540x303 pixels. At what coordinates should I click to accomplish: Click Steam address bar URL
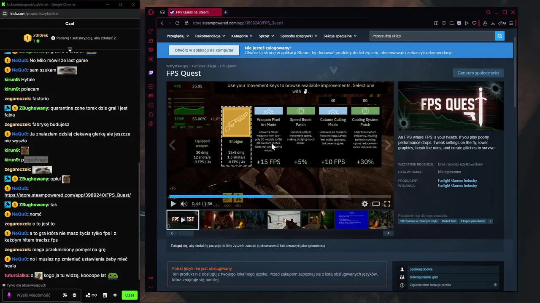238,23
